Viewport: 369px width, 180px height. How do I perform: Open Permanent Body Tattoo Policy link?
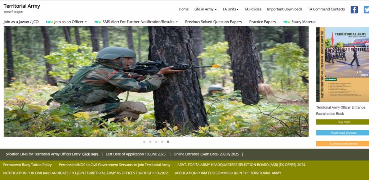point(27,165)
